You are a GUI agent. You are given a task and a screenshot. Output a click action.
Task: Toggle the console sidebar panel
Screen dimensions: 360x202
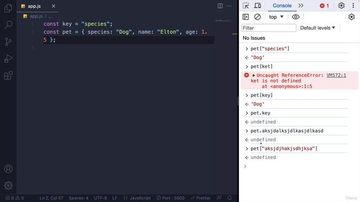click(245, 17)
